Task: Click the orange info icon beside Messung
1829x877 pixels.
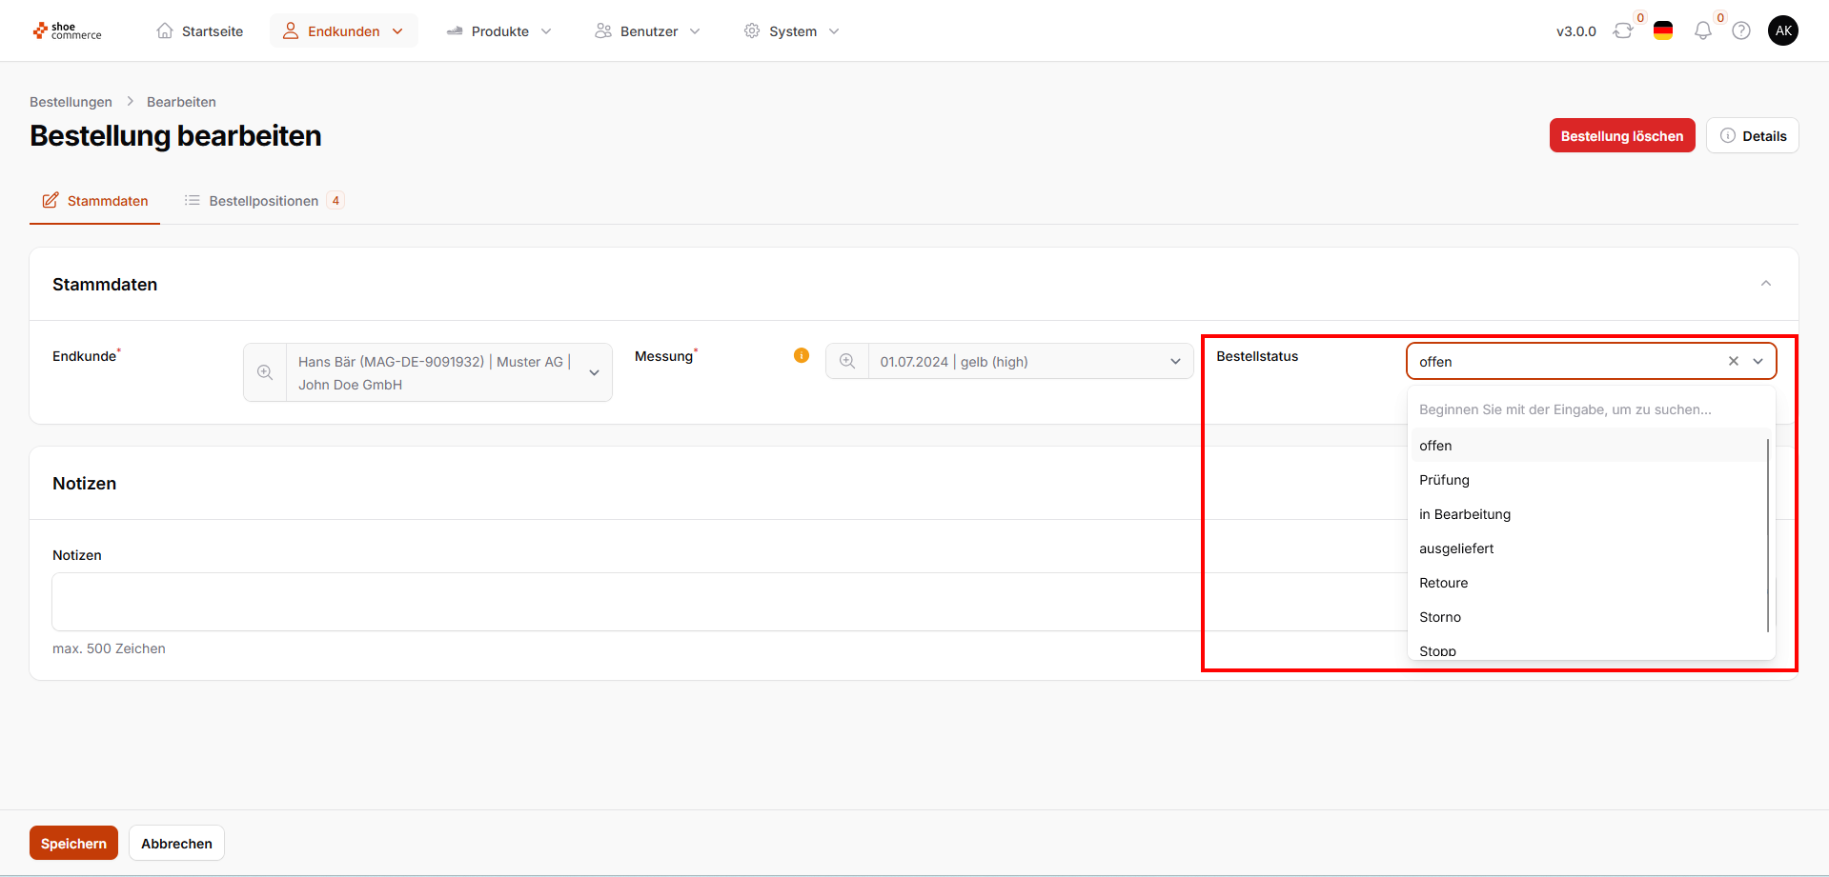Action: point(802,355)
